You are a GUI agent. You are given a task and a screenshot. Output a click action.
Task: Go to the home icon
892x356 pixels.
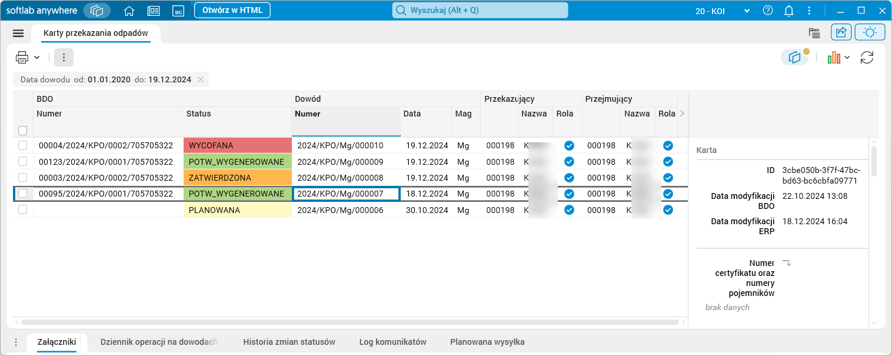click(129, 11)
